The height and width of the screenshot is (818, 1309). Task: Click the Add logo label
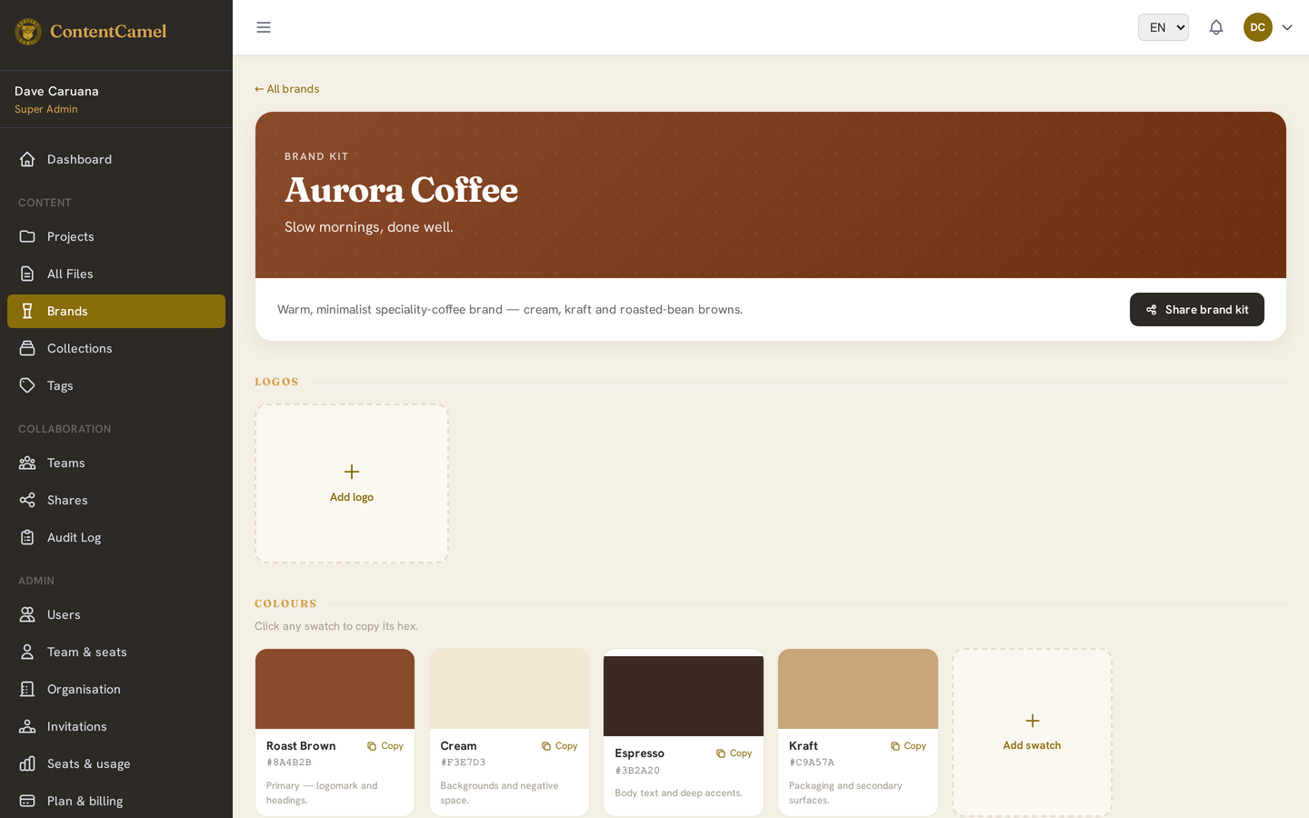(x=352, y=497)
